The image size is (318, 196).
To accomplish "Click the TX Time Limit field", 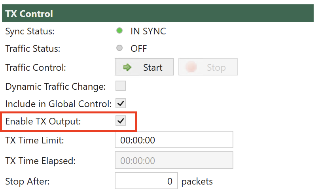I will pyautogui.click(x=174, y=139).
